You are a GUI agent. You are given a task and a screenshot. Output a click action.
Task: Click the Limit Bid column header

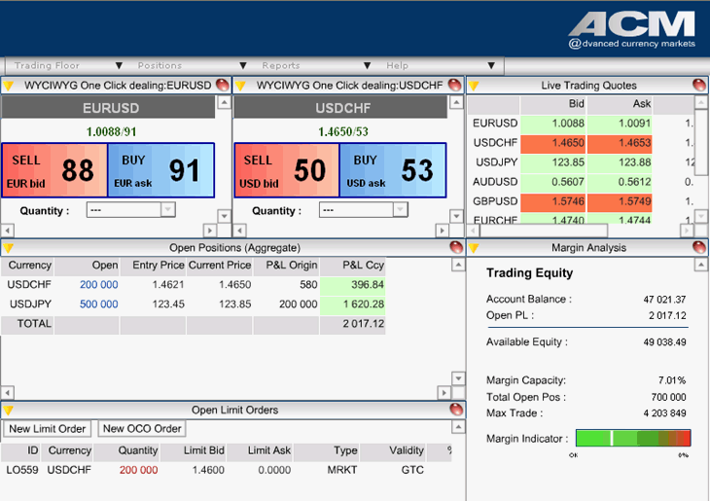pos(193,450)
